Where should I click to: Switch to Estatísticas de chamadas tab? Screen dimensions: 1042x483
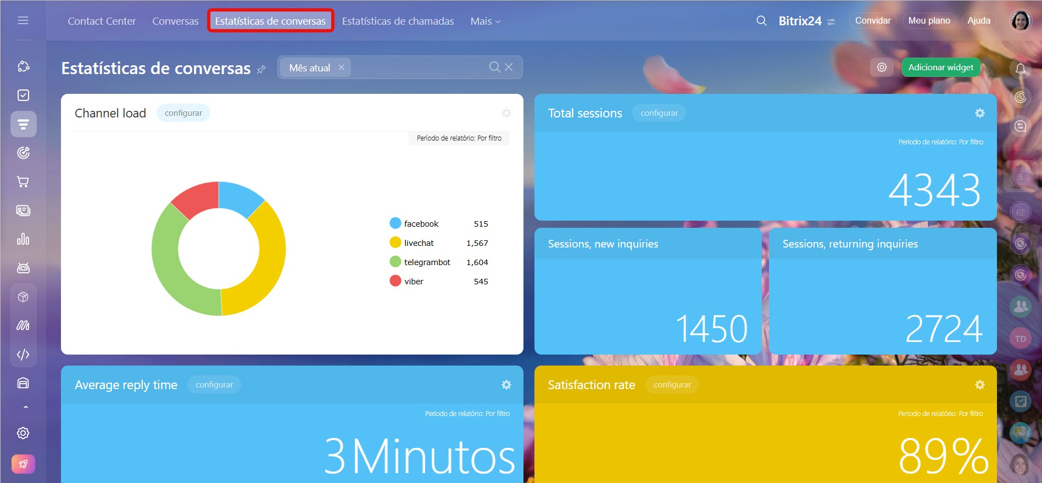(x=398, y=21)
